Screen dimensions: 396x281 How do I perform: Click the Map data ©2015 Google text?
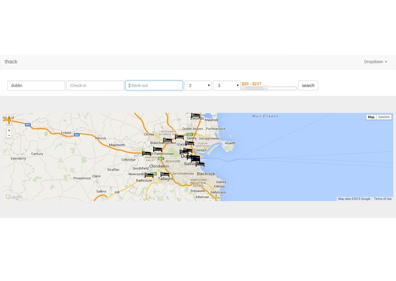pyautogui.click(x=354, y=199)
